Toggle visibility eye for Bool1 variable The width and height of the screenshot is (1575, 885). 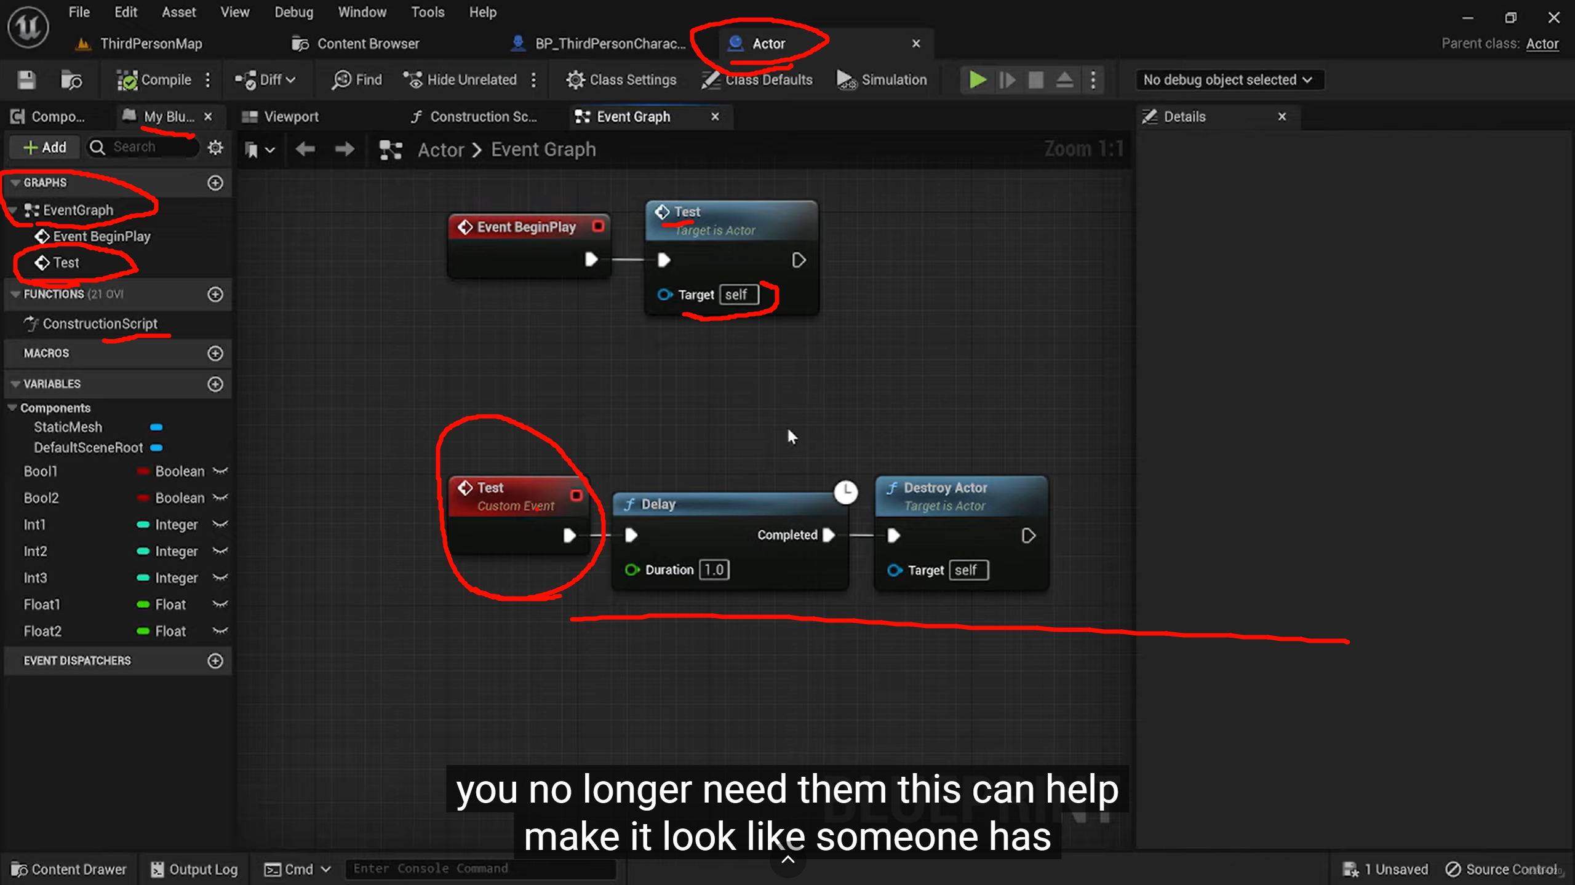220,472
